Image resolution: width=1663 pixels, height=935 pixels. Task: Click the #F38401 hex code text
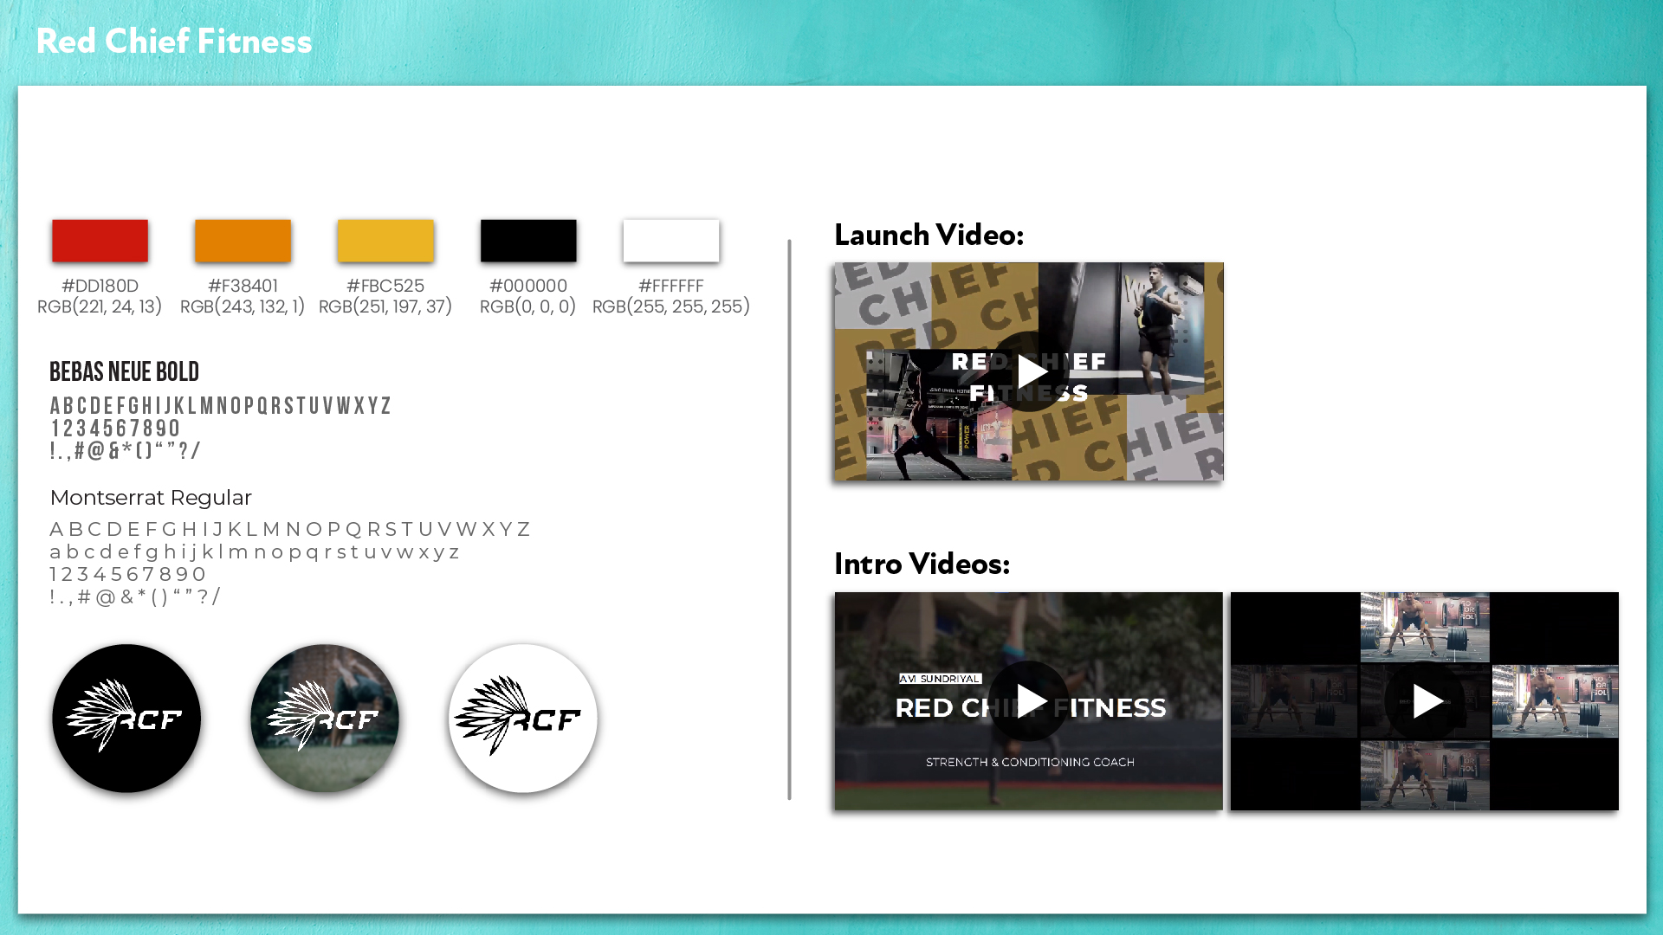243,286
